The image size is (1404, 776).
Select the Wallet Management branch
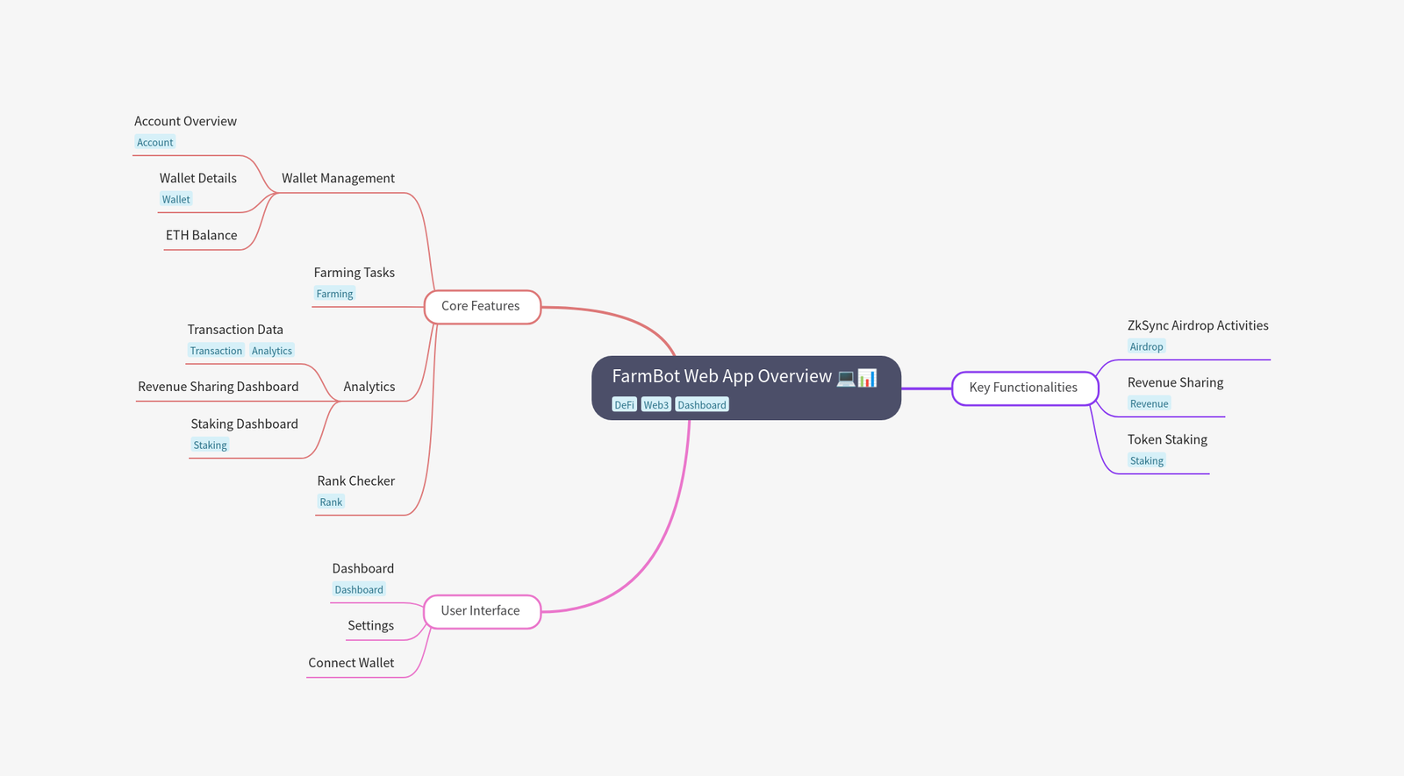coord(338,178)
